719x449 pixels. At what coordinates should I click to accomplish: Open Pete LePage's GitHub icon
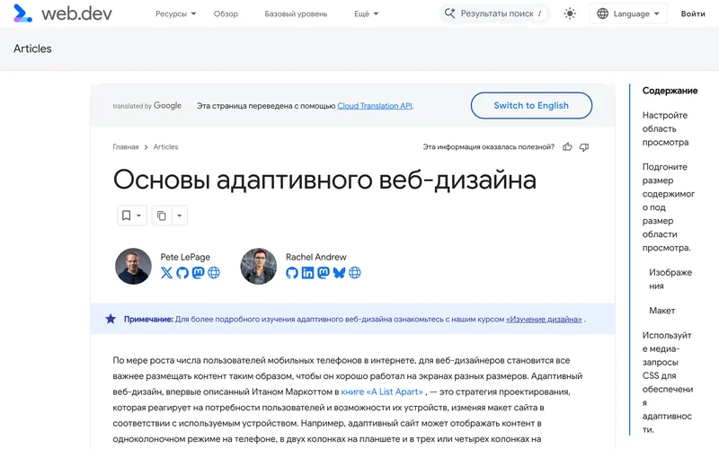tap(182, 273)
